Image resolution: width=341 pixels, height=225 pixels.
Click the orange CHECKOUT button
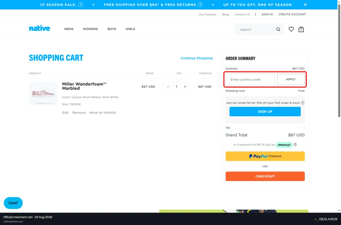pyautogui.click(x=265, y=176)
